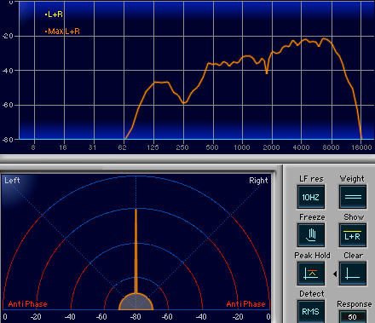Toggle the LF res 10HZ button

pos(311,197)
